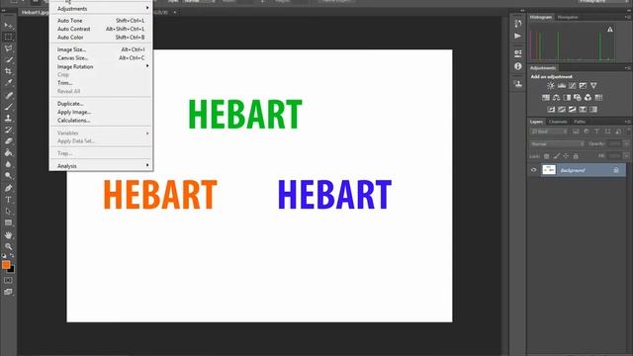
Task: Expand the Analysis submenu
Action: [101, 166]
